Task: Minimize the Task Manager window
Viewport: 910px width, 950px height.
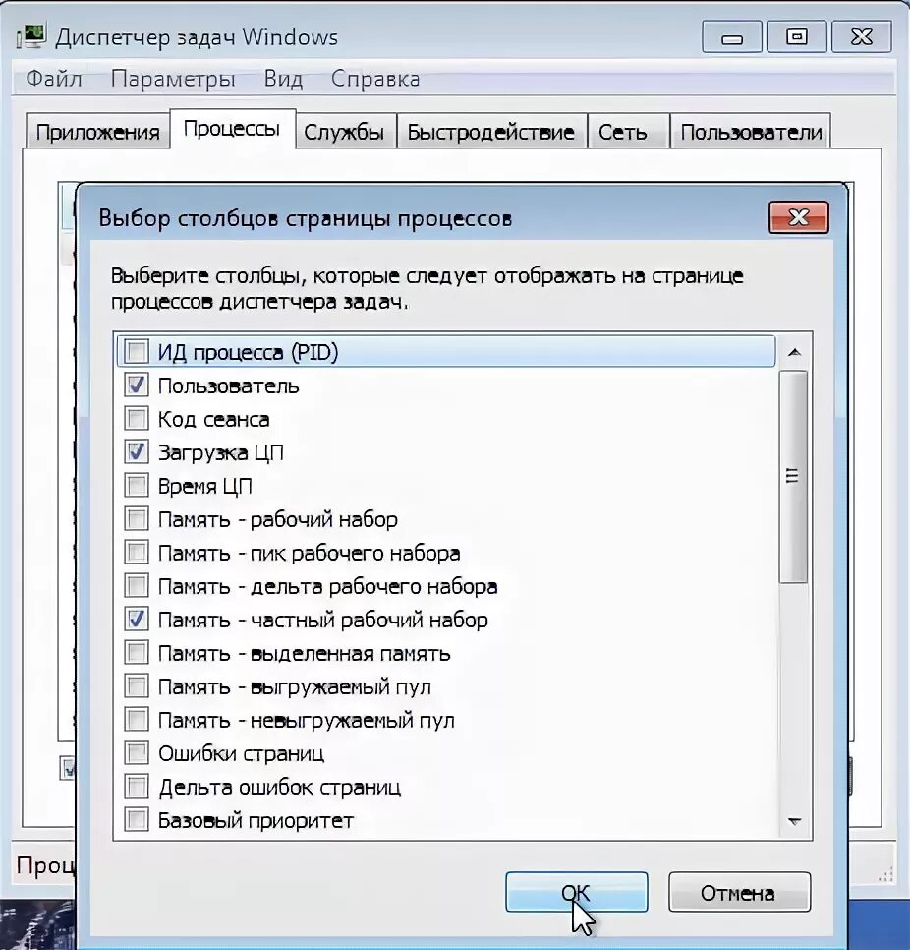Action: (x=732, y=38)
